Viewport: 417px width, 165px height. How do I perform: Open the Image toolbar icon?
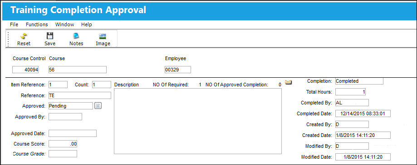tap(103, 36)
